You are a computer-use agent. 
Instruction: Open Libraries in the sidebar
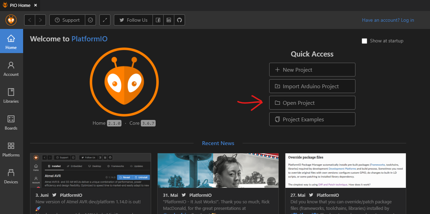pos(11,95)
